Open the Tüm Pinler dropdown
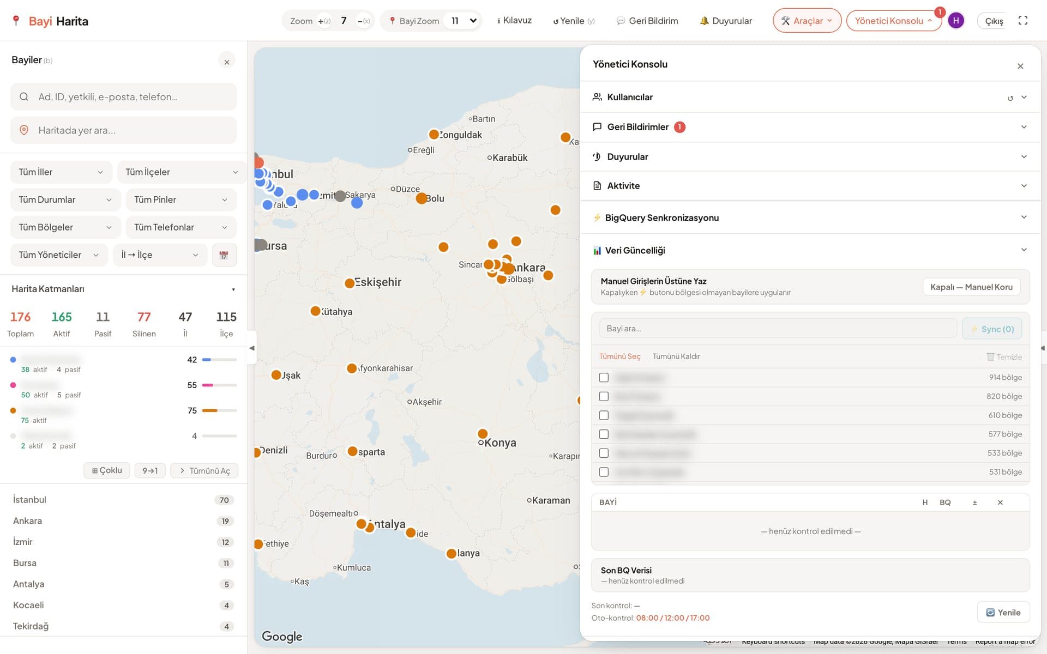1047x654 pixels. (x=181, y=200)
